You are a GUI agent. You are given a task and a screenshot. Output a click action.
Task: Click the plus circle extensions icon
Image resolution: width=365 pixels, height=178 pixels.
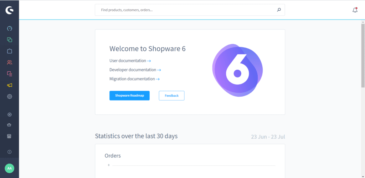pos(10,114)
